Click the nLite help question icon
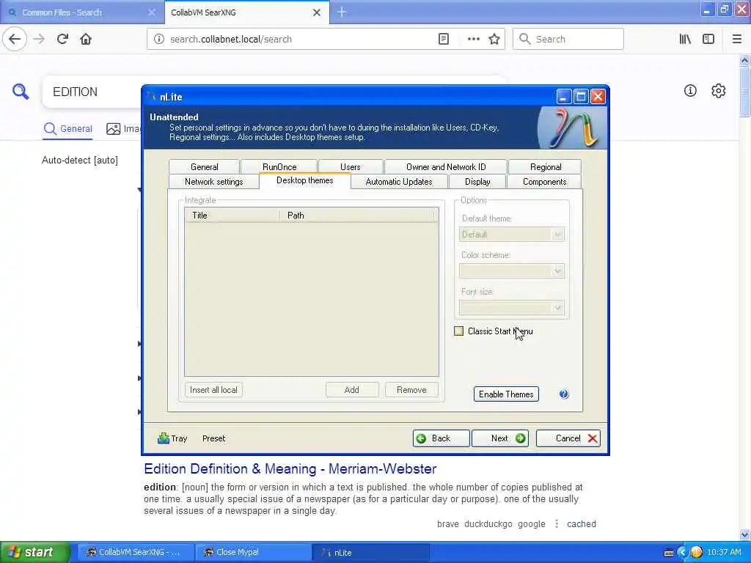 tap(564, 394)
